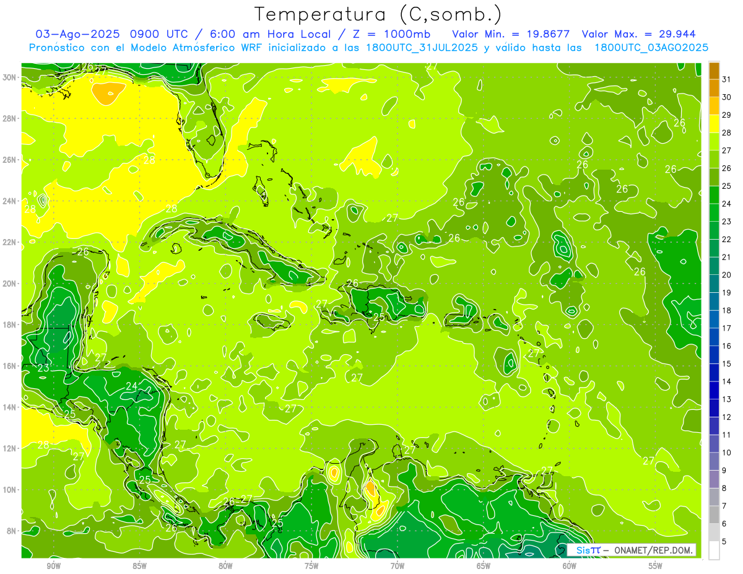Click the 17 value on the color scale
Screen dimensions: 743x574
(727, 328)
